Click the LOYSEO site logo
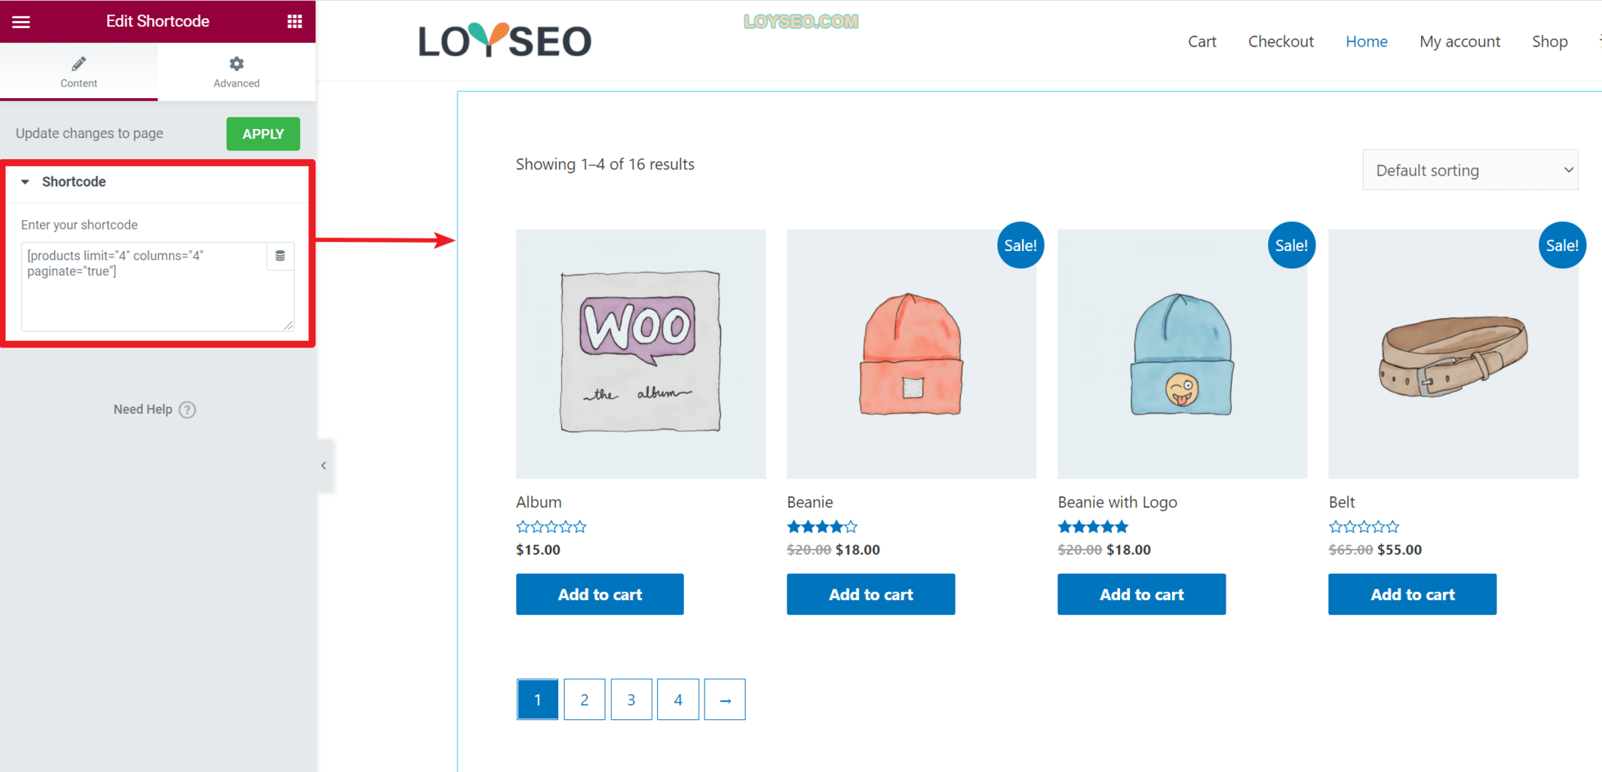Viewport: 1602px width, 772px height. [x=505, y=40]
